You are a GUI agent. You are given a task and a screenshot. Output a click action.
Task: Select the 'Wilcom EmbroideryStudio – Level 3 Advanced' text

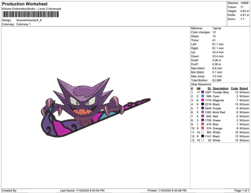click(x=31, y=9)
